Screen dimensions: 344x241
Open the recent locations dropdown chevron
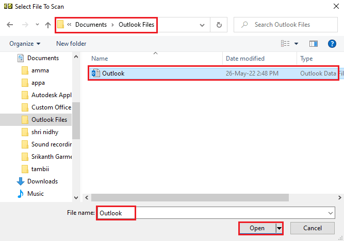coord(37,25)
